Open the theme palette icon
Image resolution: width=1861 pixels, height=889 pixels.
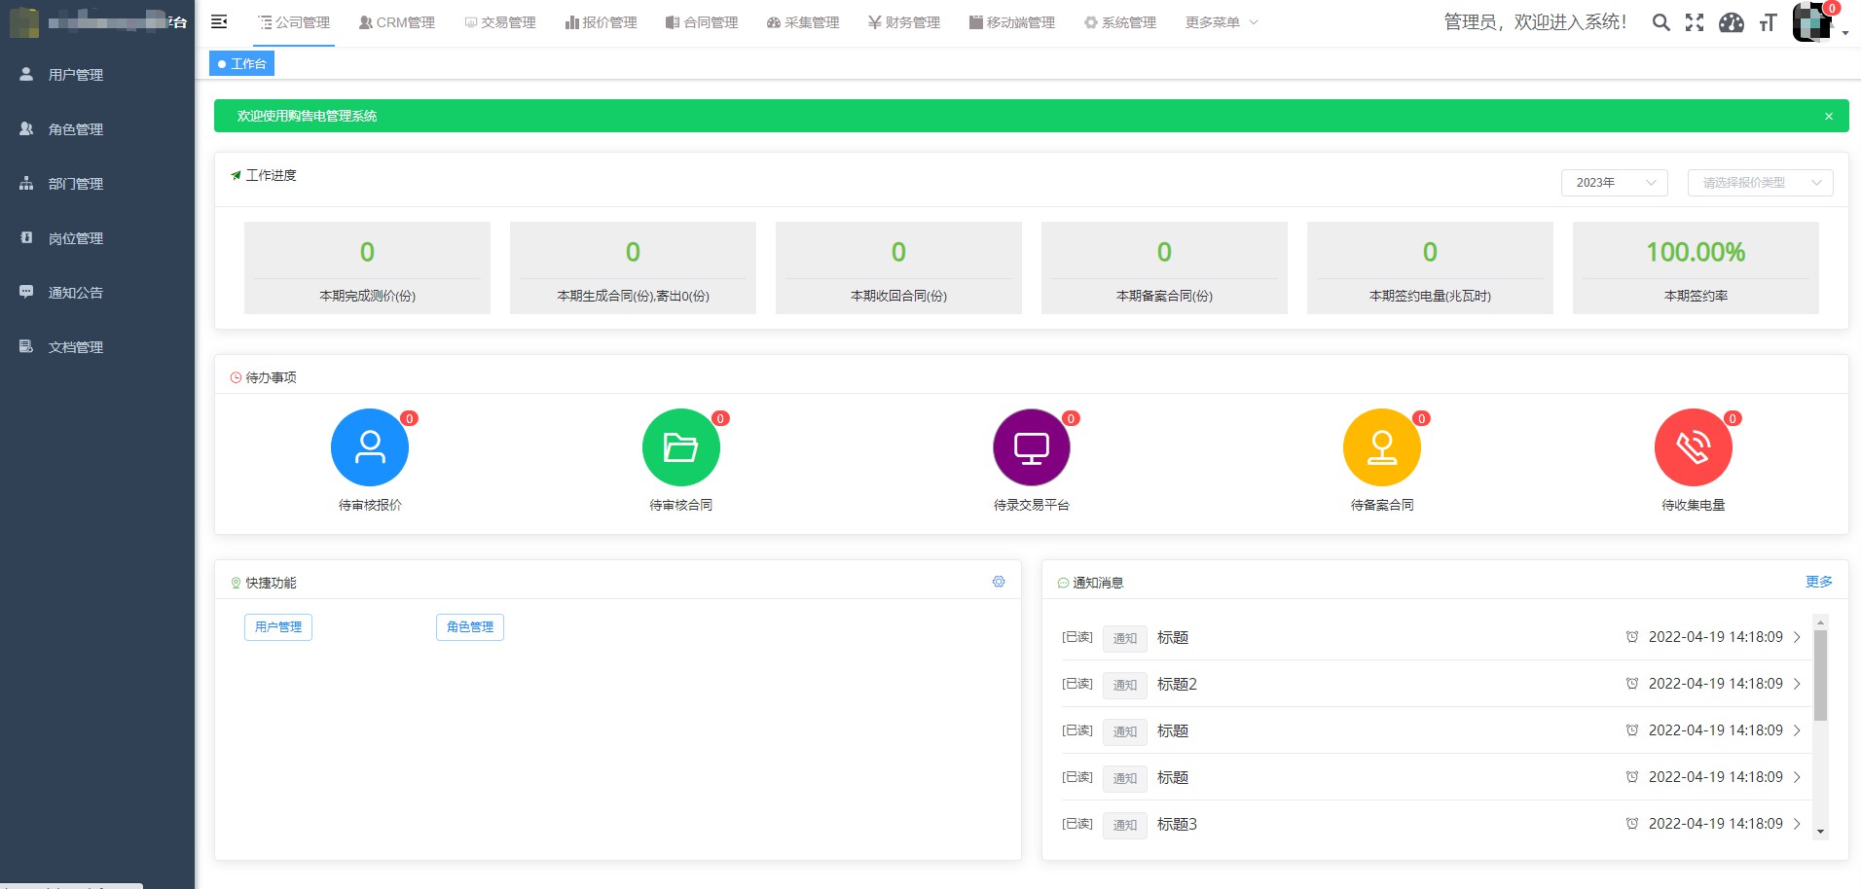(1732, 22)
